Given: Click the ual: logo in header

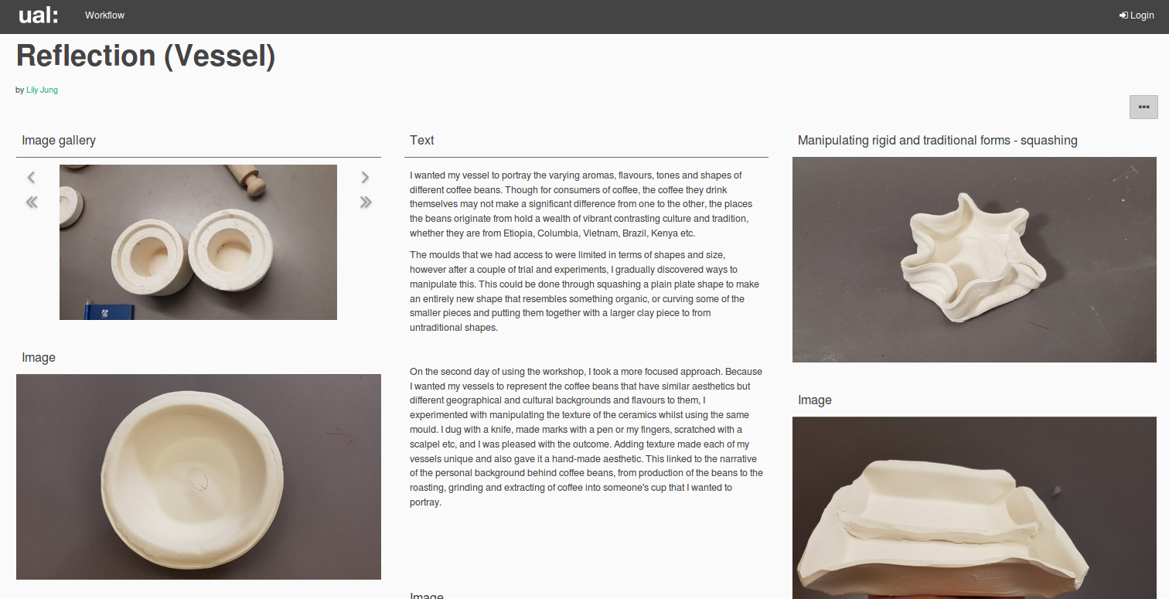Looking at the screenshot, I should click(x=38, y=15).
